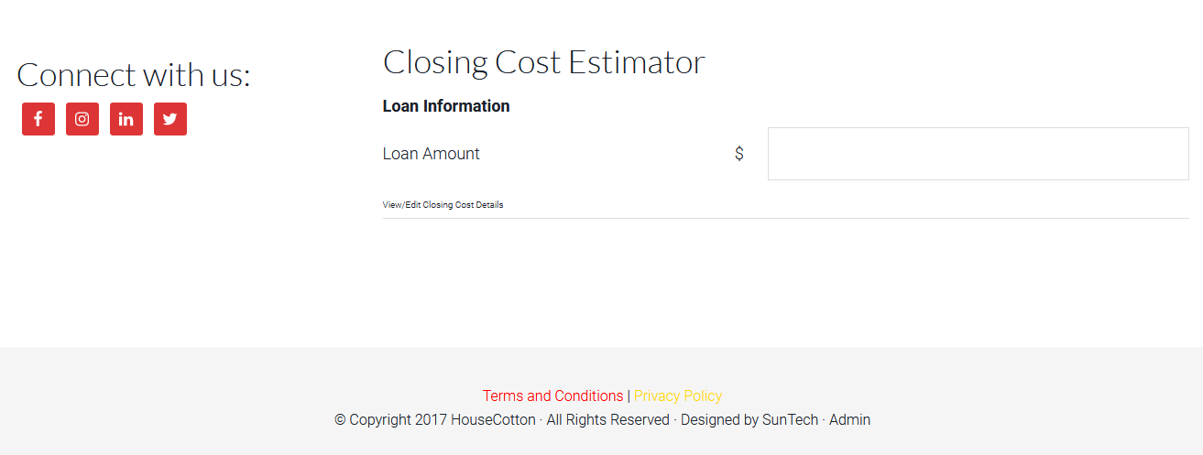Click the "All Rights Reserved" footer text

(x=608, y=420)
